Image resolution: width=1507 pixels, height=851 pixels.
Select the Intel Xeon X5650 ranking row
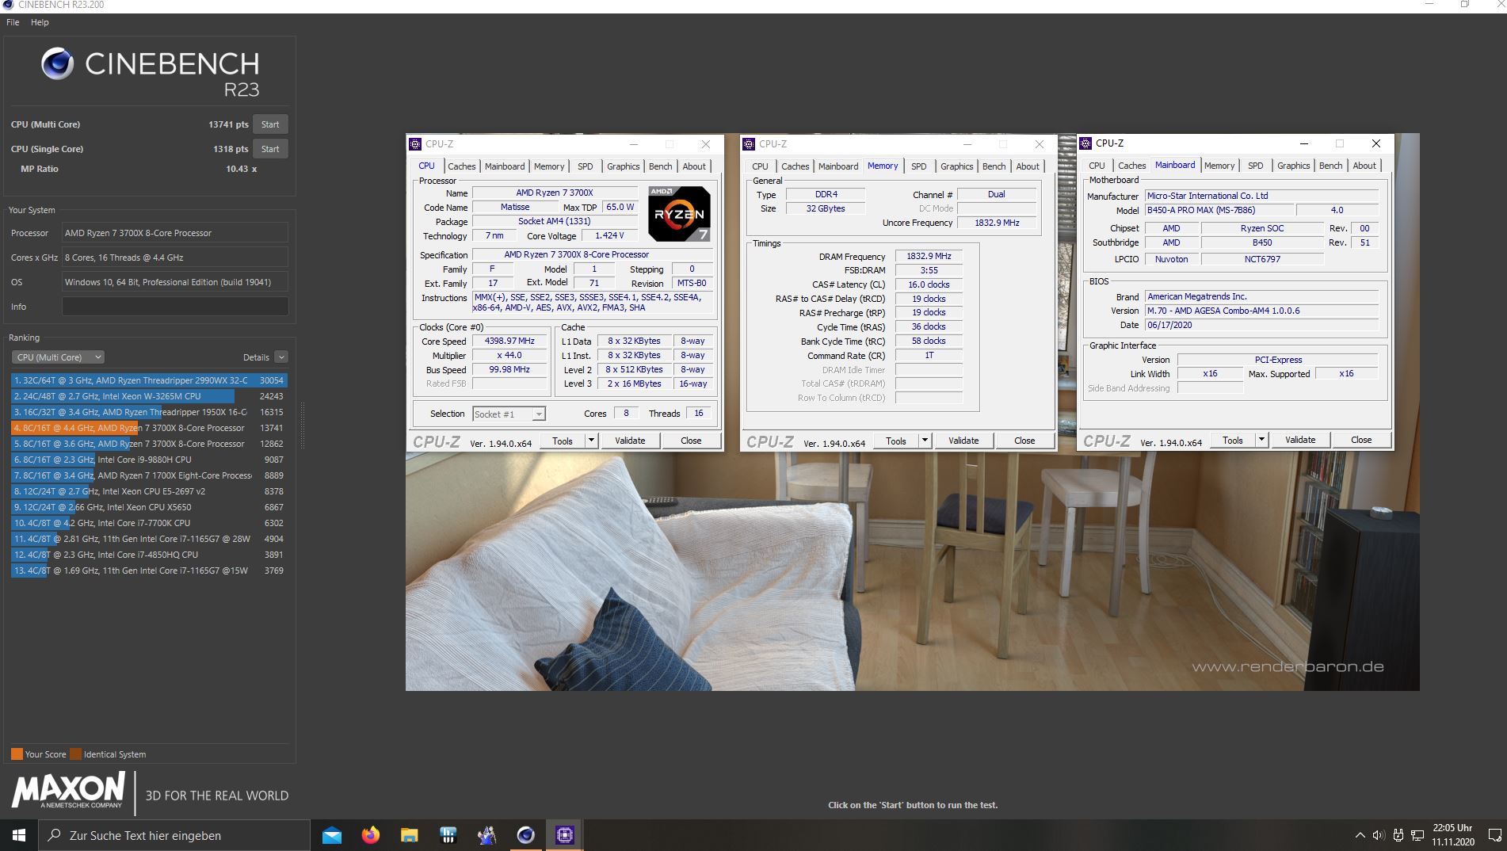tap(149, 507)
